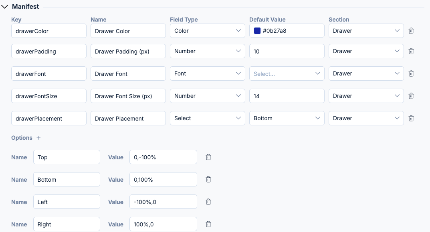This screenshot has height=232, width=430.
Task: Edit default value field containing 10
Action: coord(287,51)
